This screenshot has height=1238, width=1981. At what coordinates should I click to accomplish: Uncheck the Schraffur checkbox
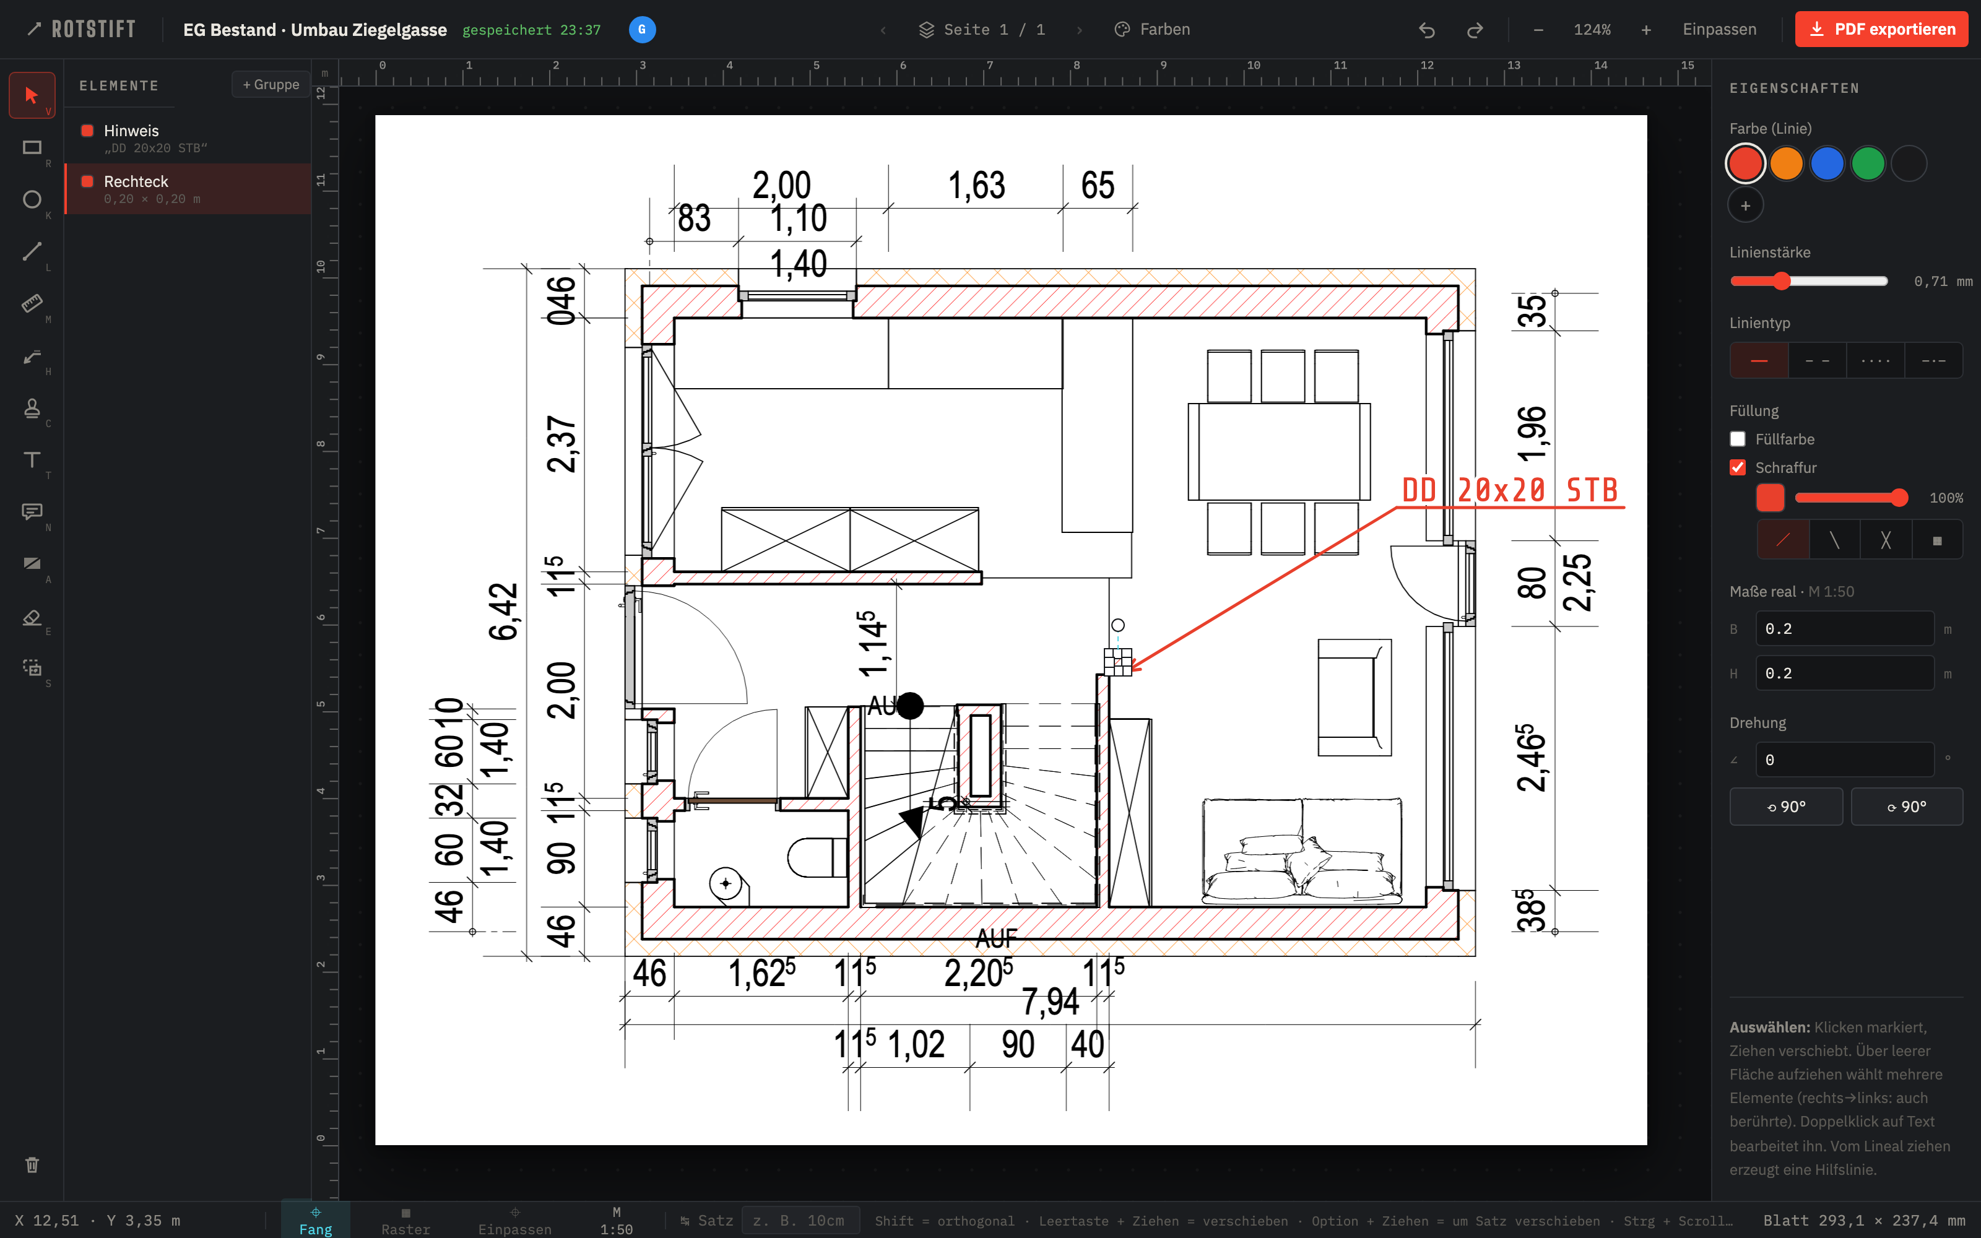[x=1737, y=467]
